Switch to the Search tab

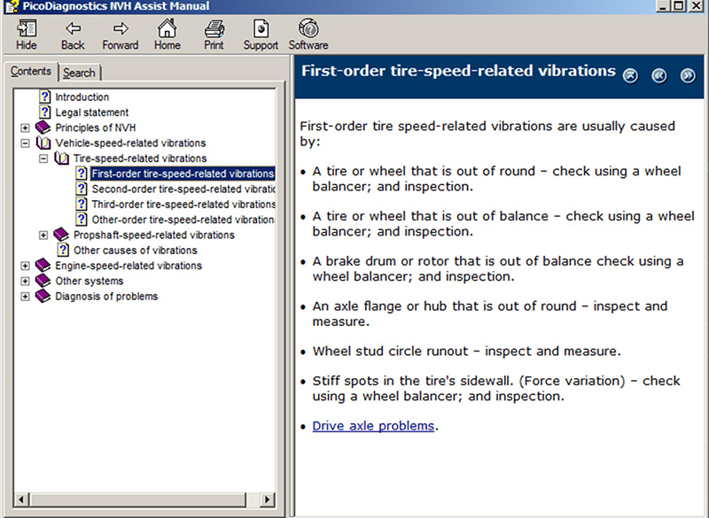point(79,73)
